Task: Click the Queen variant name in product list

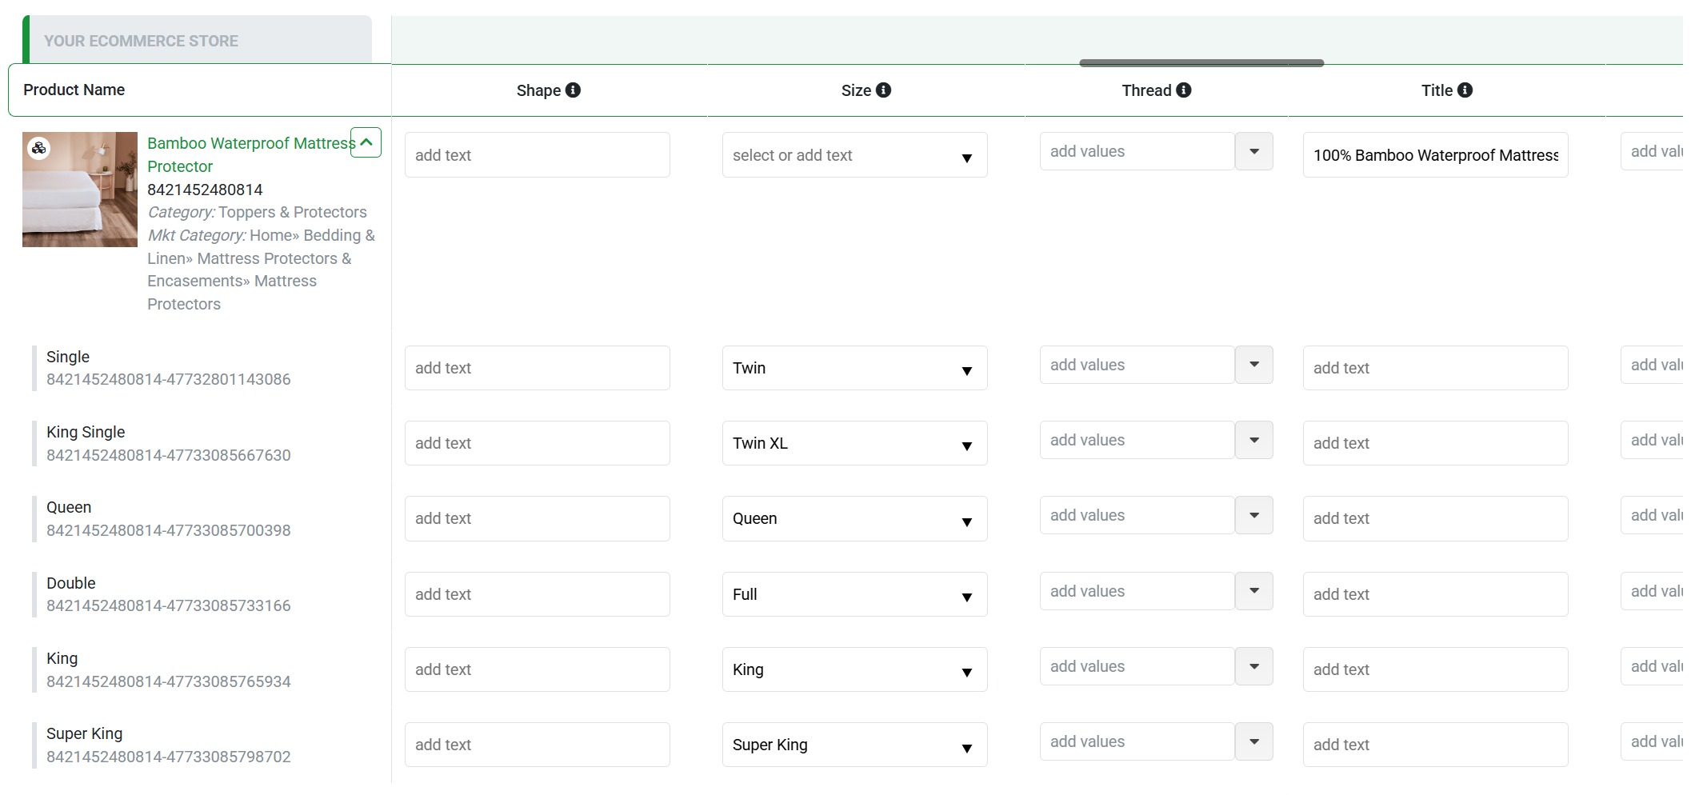Action: point(69,507)
